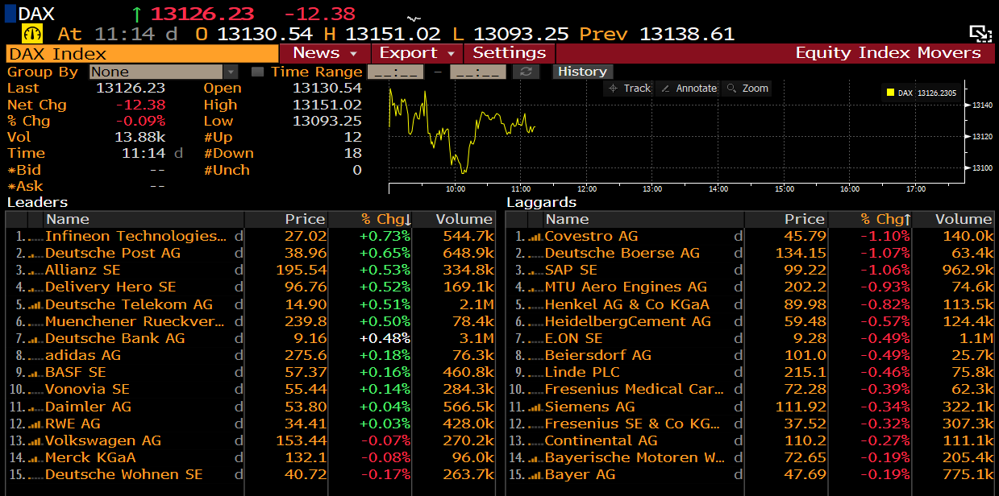
Task: Click the Time Range end time field
Action: point(477,72)
